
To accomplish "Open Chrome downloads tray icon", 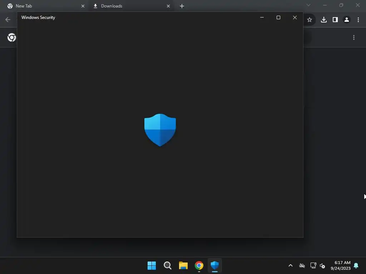I will click(324, 20).
